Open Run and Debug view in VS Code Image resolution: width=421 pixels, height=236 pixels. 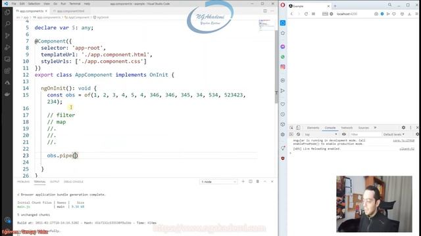pyautogui.click(x=7, y=47)
